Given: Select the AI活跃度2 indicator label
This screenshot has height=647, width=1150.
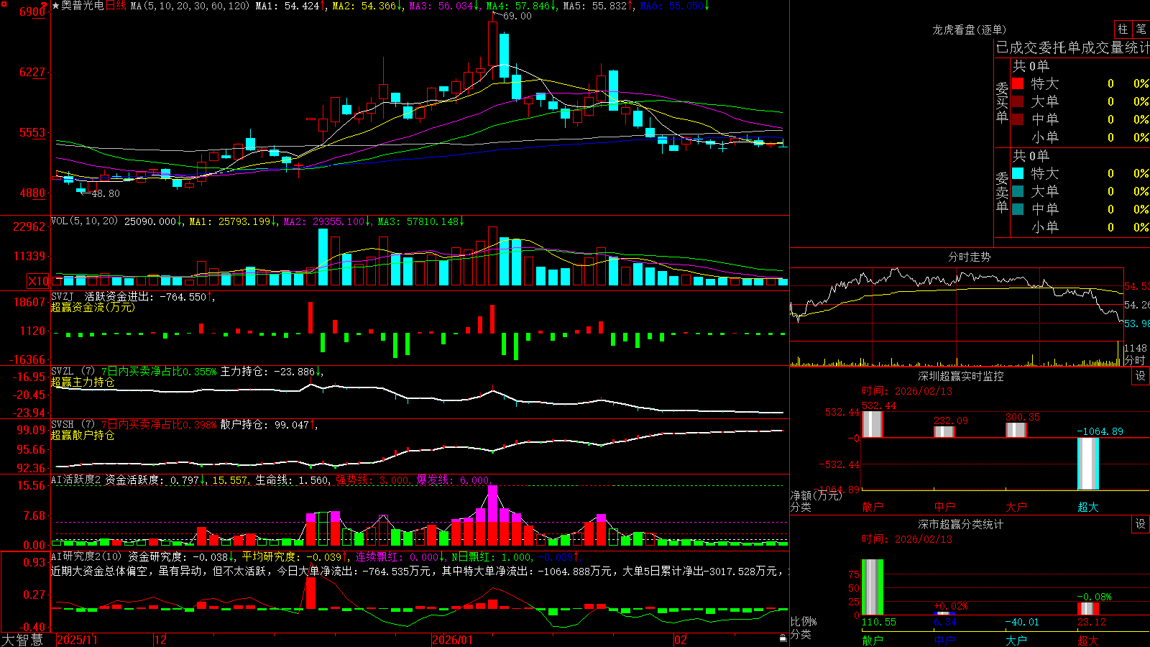Looking at the screenshot, I should [x=77, y=480].
